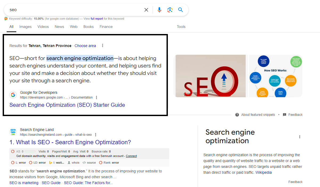Click the LD: error circle icon

coord(31,163)
